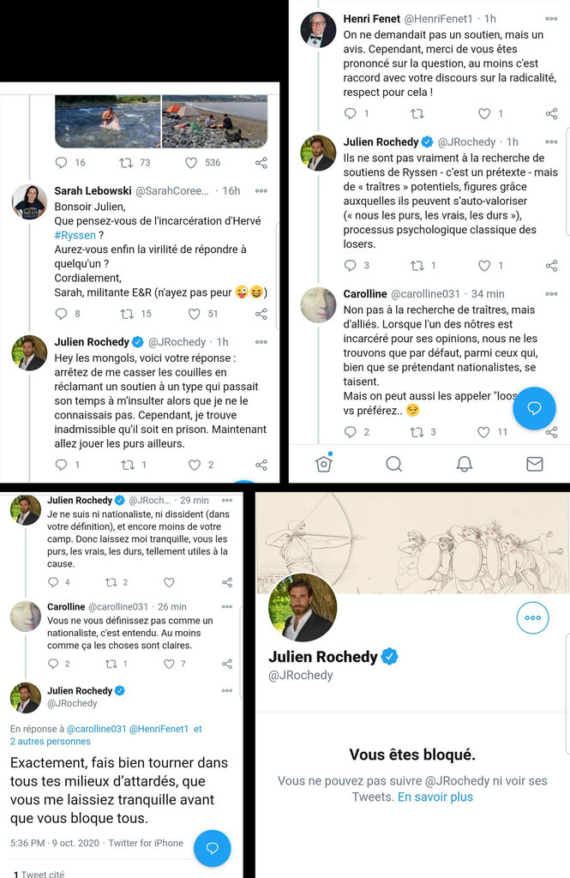This screenshot has width=570, height=878.
Task: Open more options on Carolline's 34 min tweet
Action: coord(551,294)
